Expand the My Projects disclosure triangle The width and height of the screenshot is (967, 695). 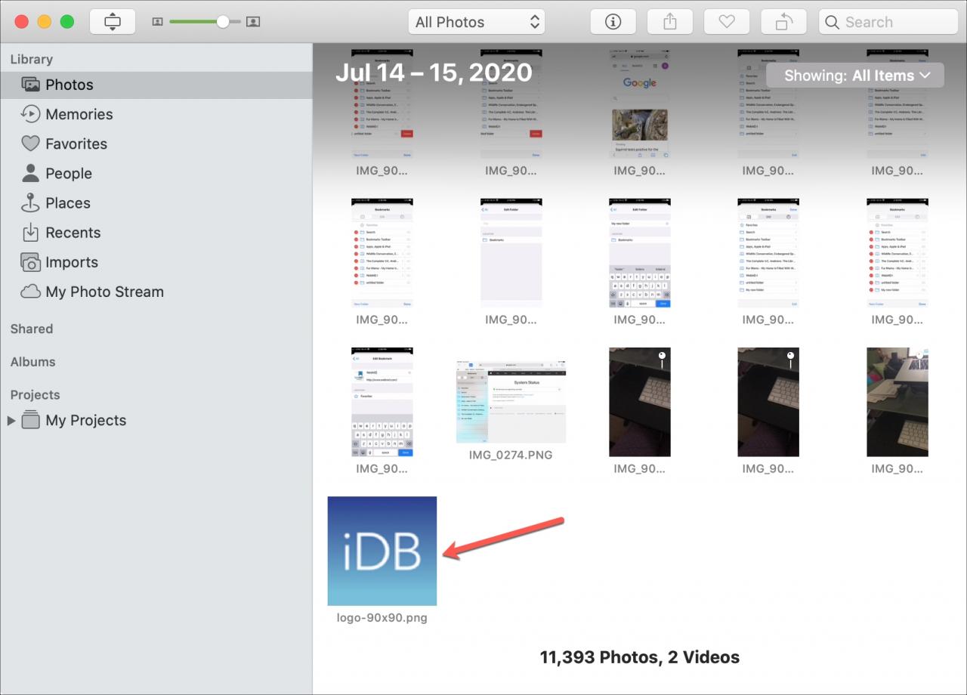[x=11, y=421]
